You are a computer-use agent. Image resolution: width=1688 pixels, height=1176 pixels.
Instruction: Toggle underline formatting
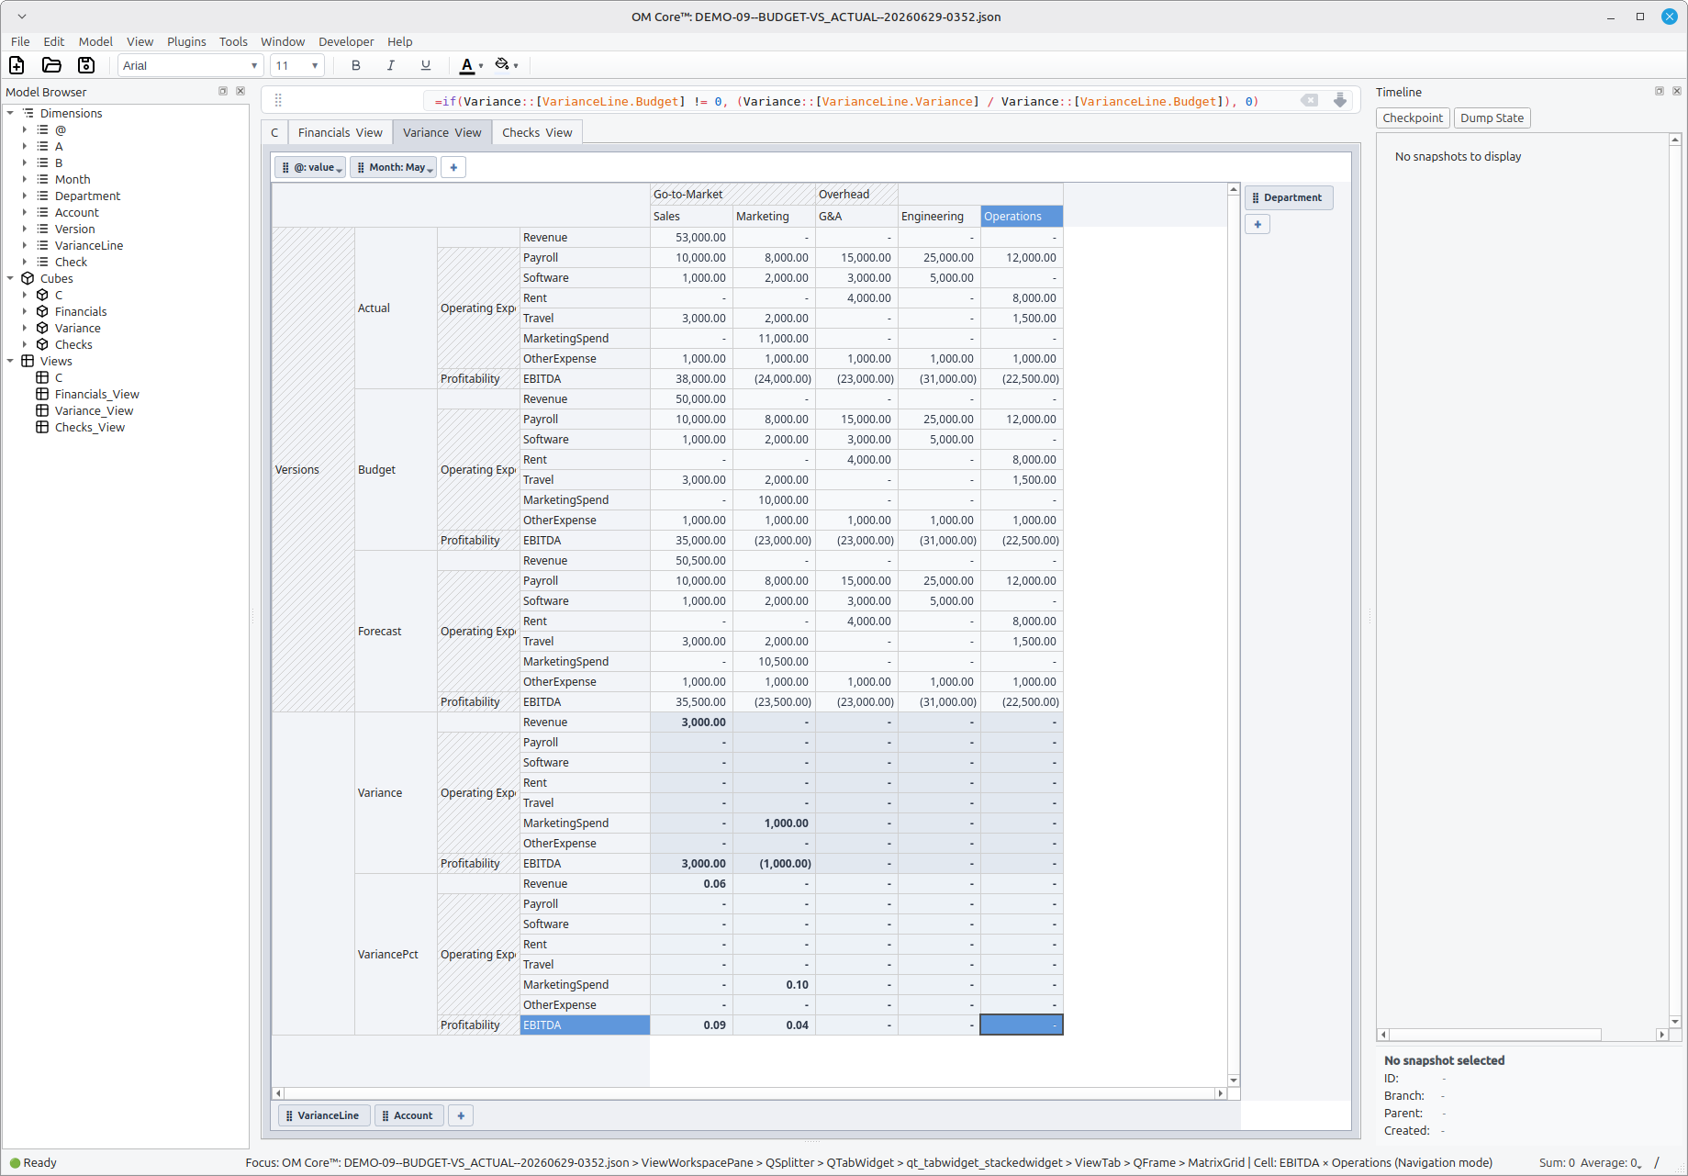coord(426,65)
